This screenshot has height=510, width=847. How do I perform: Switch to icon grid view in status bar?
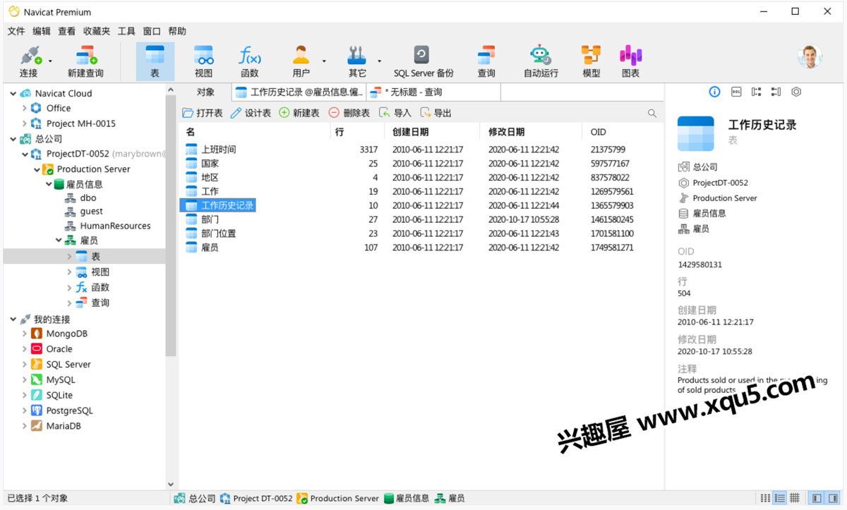766,498
